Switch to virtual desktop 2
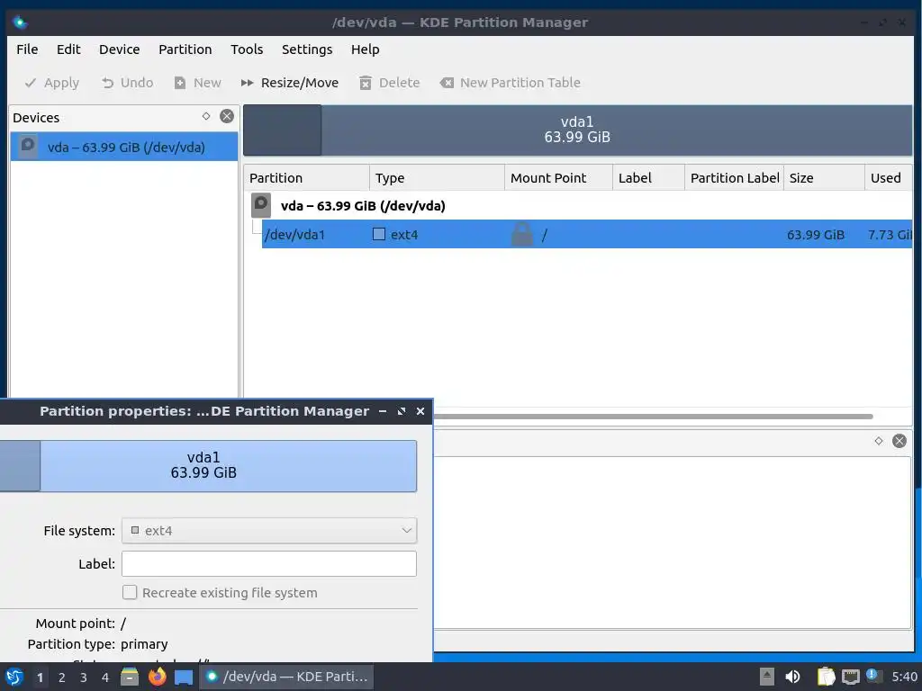Image resolution: width=922 pixels, height=691 pixels. tap(62, 678)
